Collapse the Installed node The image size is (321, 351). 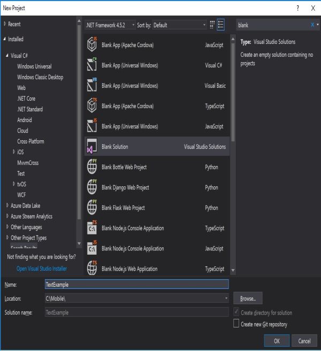pos(5,39)
